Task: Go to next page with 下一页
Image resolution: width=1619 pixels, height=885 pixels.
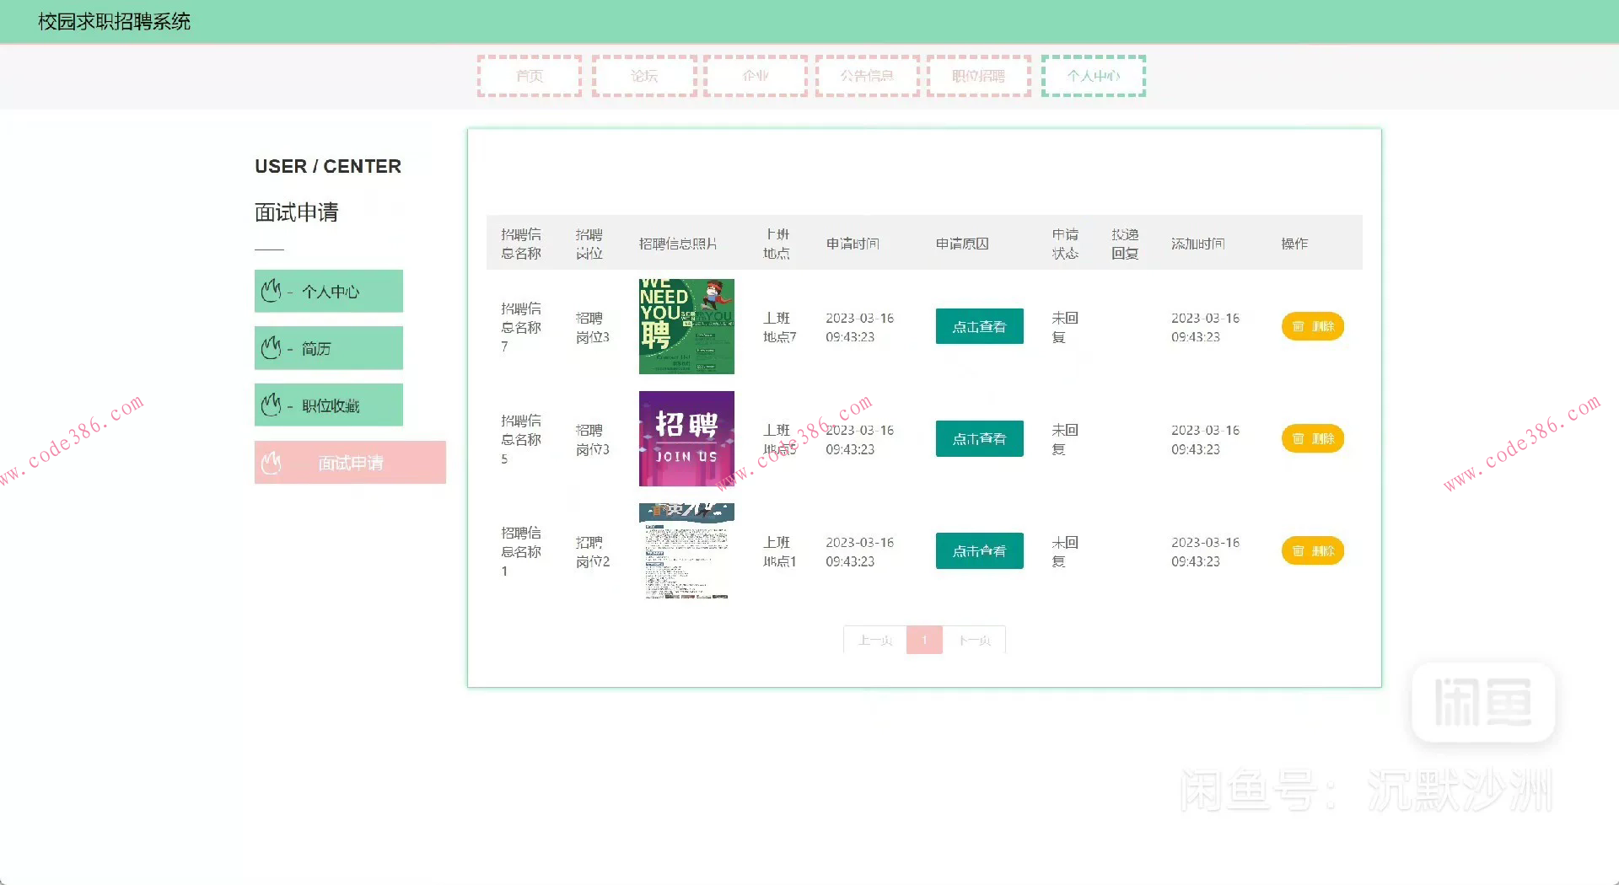Action: [974, 640]
